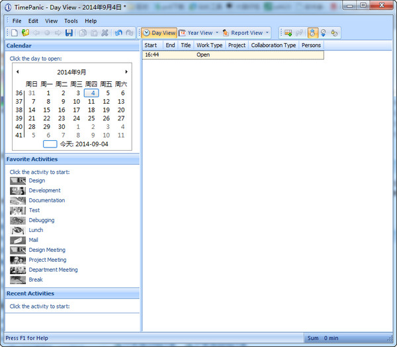Screen dimensions: 397x347
Task: Click the Work Type column header
Action: click(x=209, y=46)
